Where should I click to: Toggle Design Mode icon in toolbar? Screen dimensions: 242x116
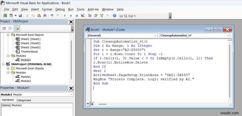tap(83, 15)
